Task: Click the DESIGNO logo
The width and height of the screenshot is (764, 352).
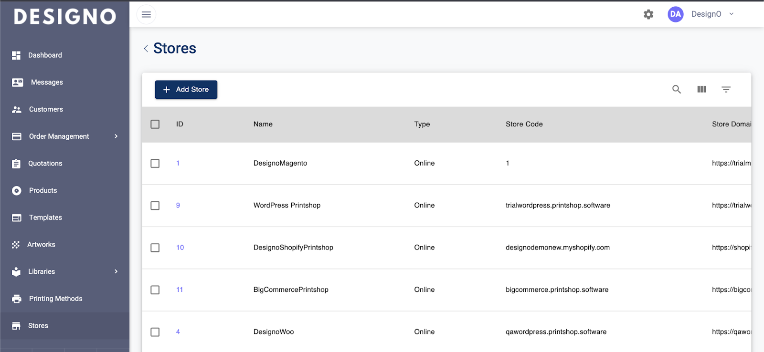Action: (65, 17)
